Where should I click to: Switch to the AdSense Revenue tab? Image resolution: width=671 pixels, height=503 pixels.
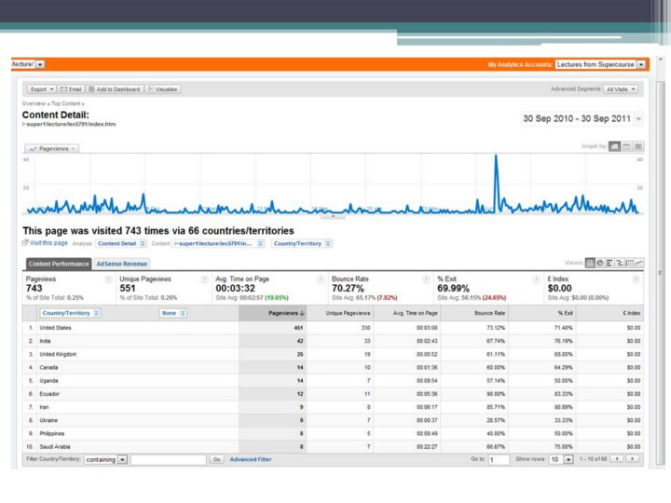(122, 264)
